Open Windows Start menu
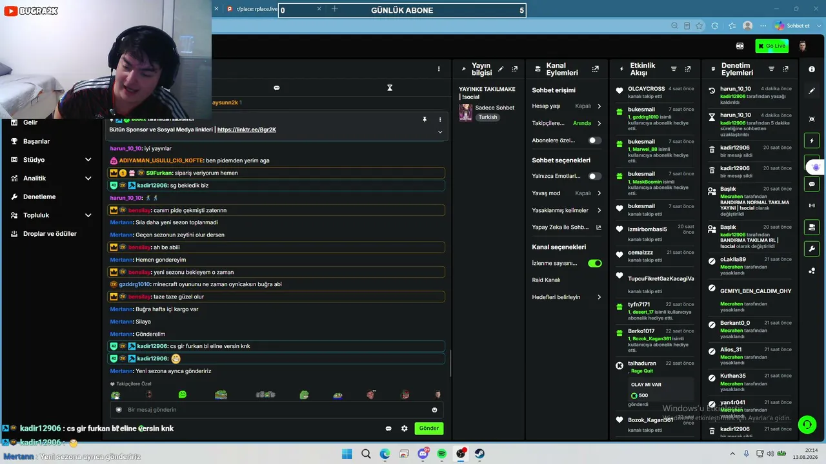826x464 pixels. click(x=347, y=454)
